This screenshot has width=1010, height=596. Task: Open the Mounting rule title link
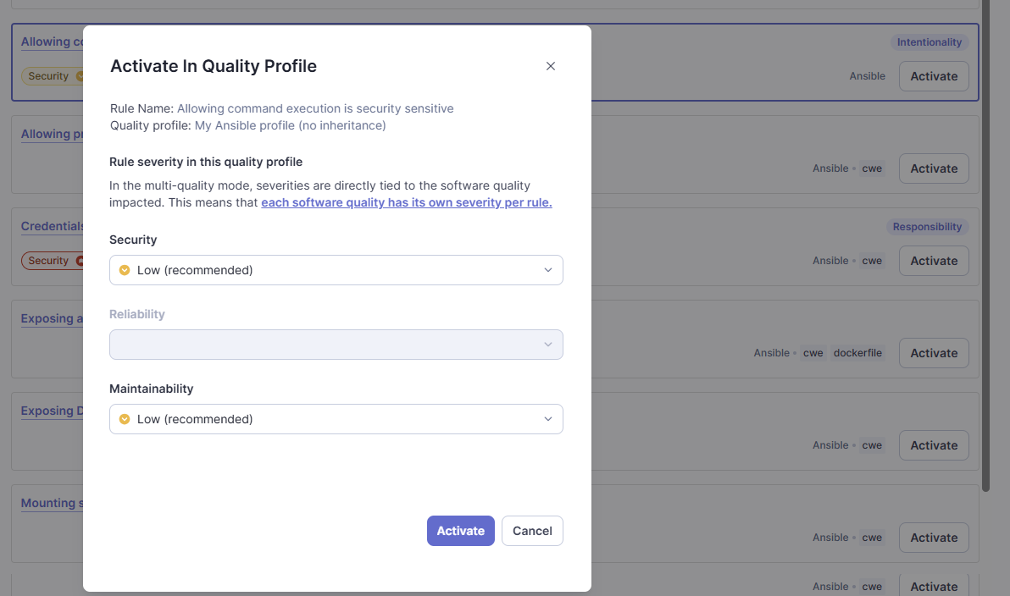51,502
